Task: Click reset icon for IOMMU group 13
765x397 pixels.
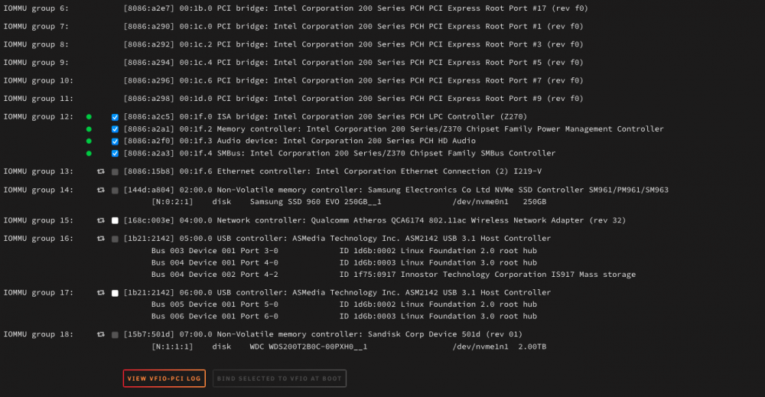Action: tap(101, 171)
